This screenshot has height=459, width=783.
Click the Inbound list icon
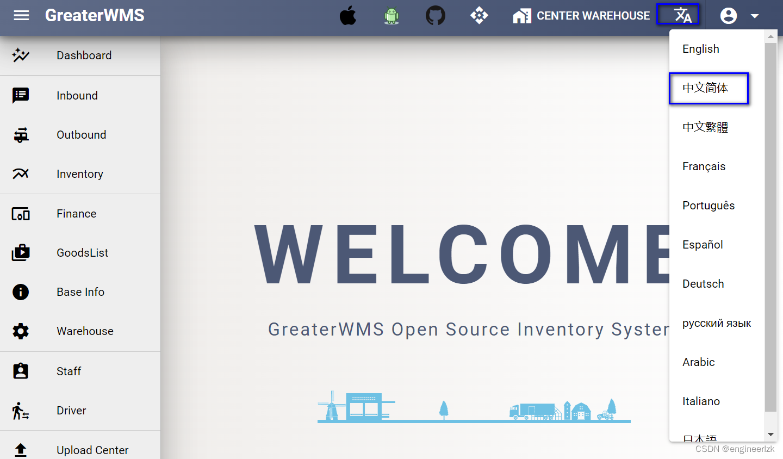click(x=21, y=96)
